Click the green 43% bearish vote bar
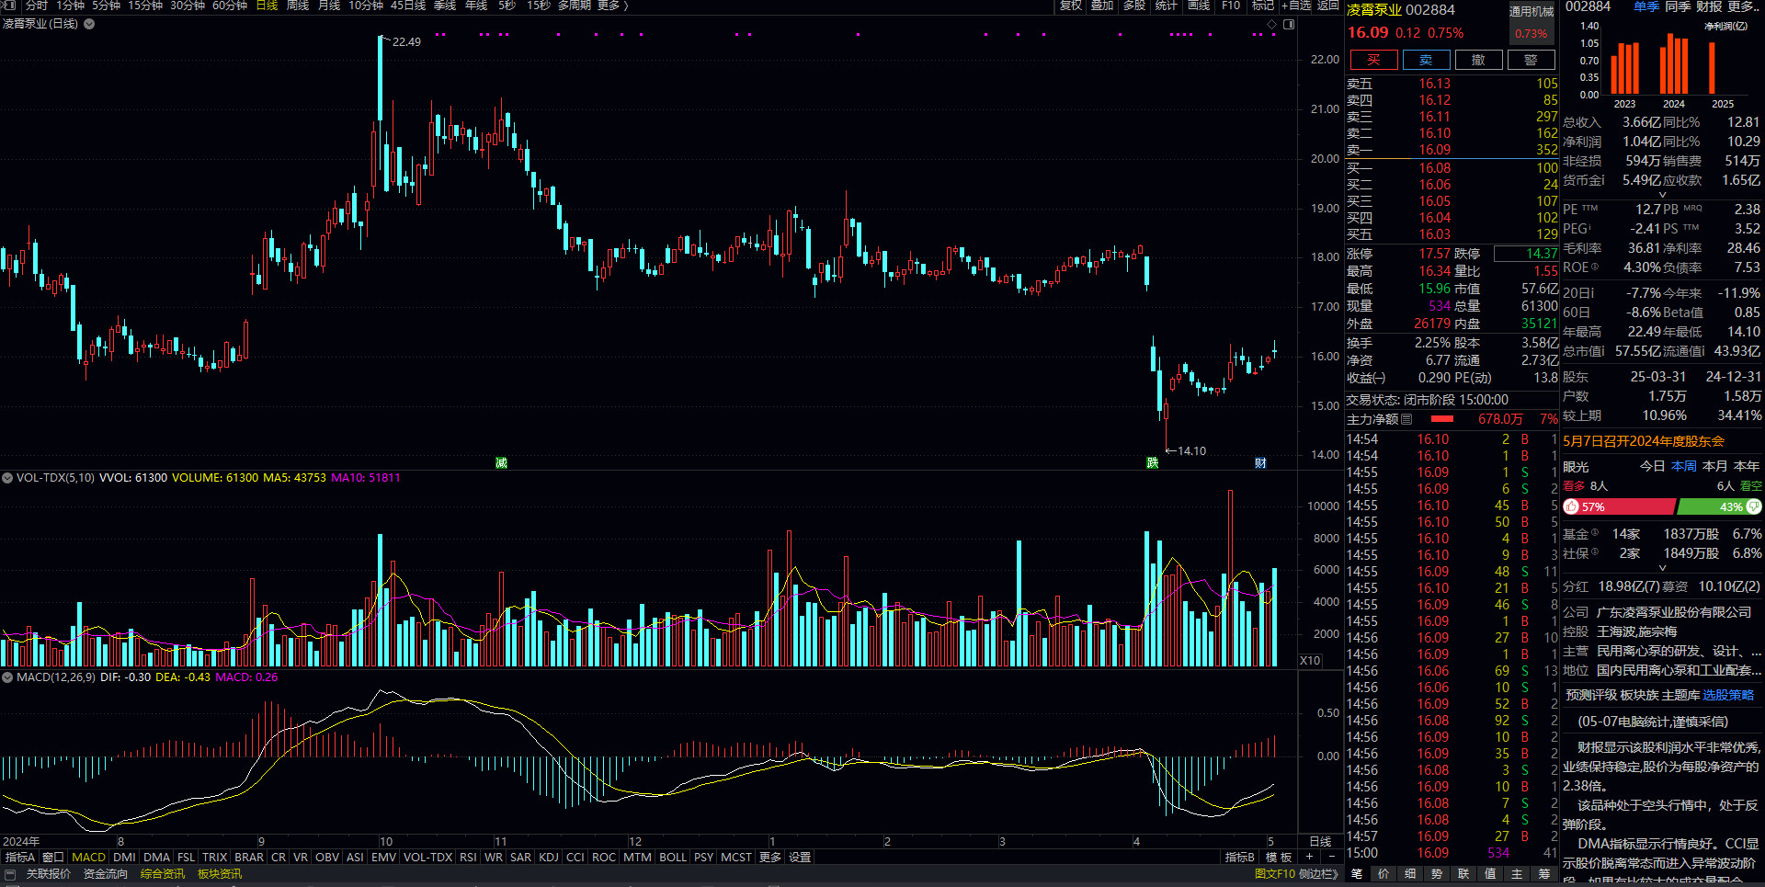 click(x=1718, y=507)
